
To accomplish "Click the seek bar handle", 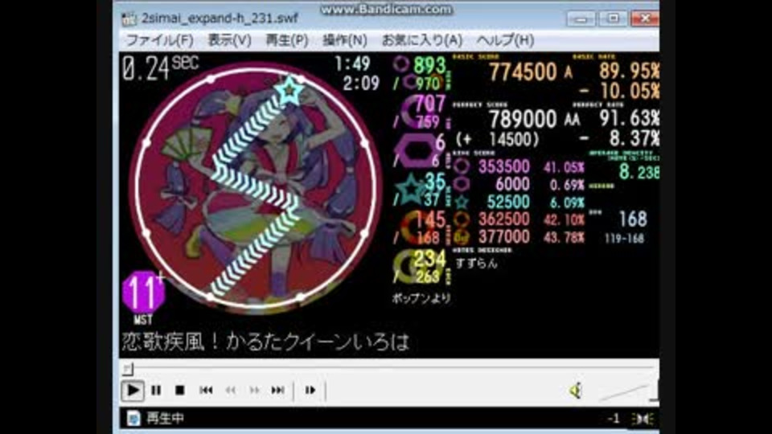I will pos(128,368).
